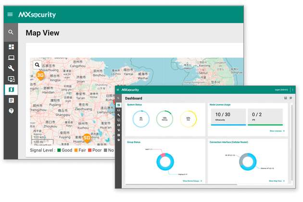Screen dimensions: 303x202
Task: Select the active map icon in Map View sidebar
Action: point(11,89)
